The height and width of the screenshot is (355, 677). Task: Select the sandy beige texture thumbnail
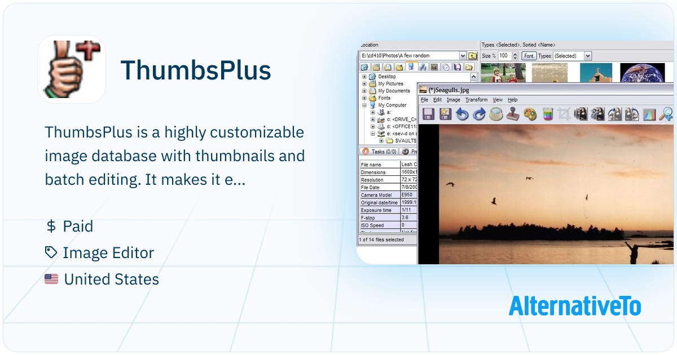pyautogui.click(x=550, y=73)
